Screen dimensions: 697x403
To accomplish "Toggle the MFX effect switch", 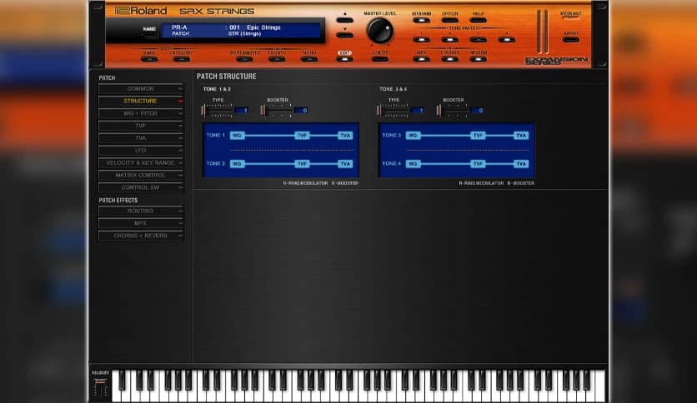I will click(x=421, y=59).
